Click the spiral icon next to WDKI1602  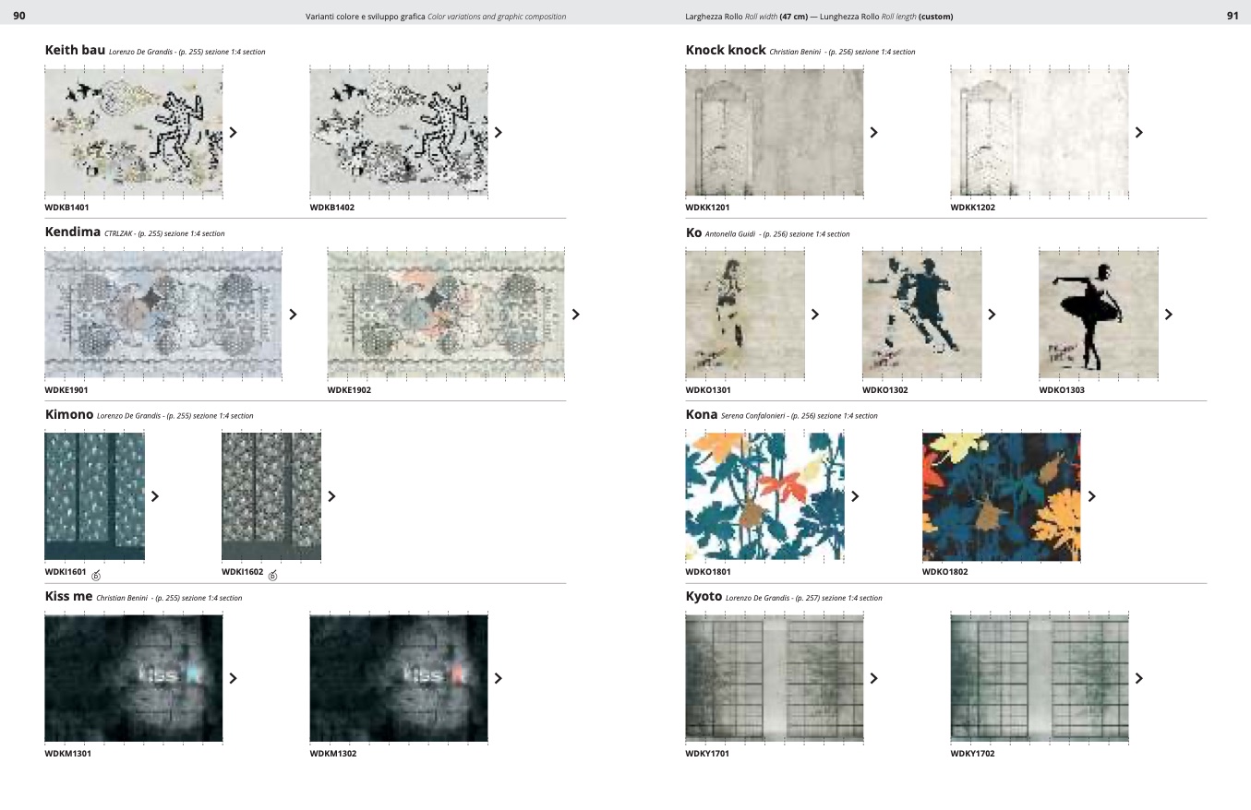coord(272,575)
